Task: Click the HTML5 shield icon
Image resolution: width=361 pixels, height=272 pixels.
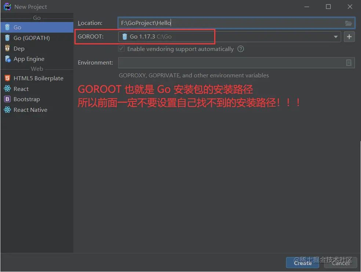Action: (7, 78)
